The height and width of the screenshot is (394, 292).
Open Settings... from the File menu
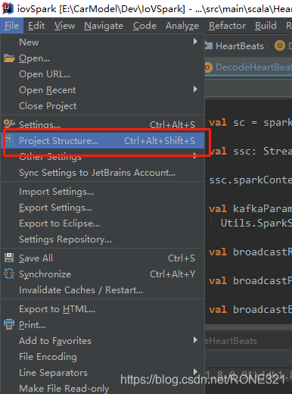pos(102,124)
